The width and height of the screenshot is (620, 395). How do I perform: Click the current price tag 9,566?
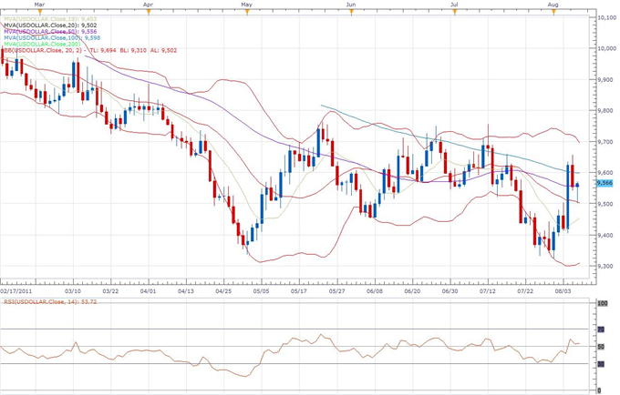(x=604, y=183)
